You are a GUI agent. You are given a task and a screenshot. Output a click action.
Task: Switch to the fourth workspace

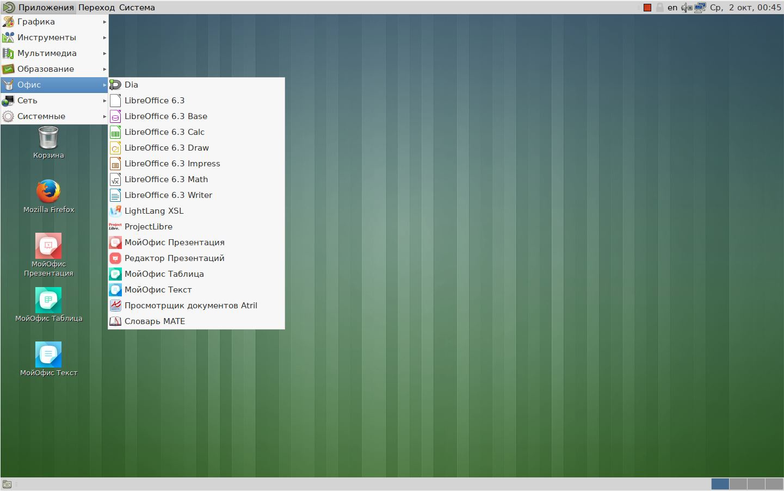774,484
